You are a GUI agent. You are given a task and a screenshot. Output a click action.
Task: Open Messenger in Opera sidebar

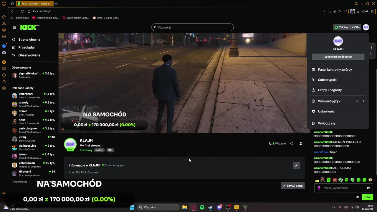point(4,46)
